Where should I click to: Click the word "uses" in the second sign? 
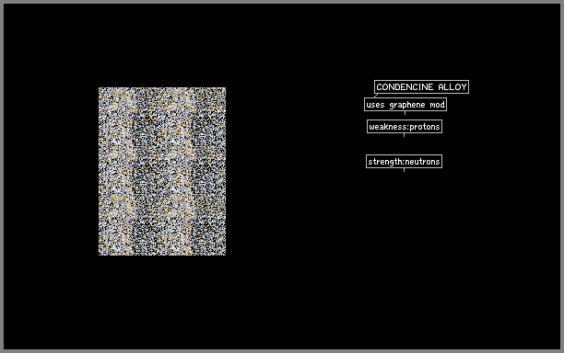pyautogui.click(x=375, y=105)
